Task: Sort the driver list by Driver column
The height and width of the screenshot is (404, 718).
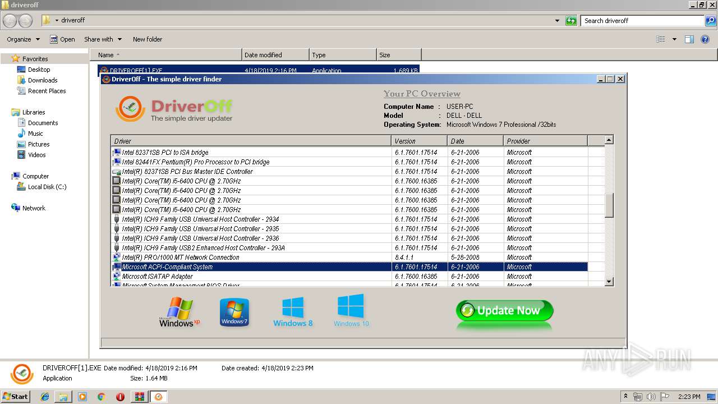Action: 251,141
